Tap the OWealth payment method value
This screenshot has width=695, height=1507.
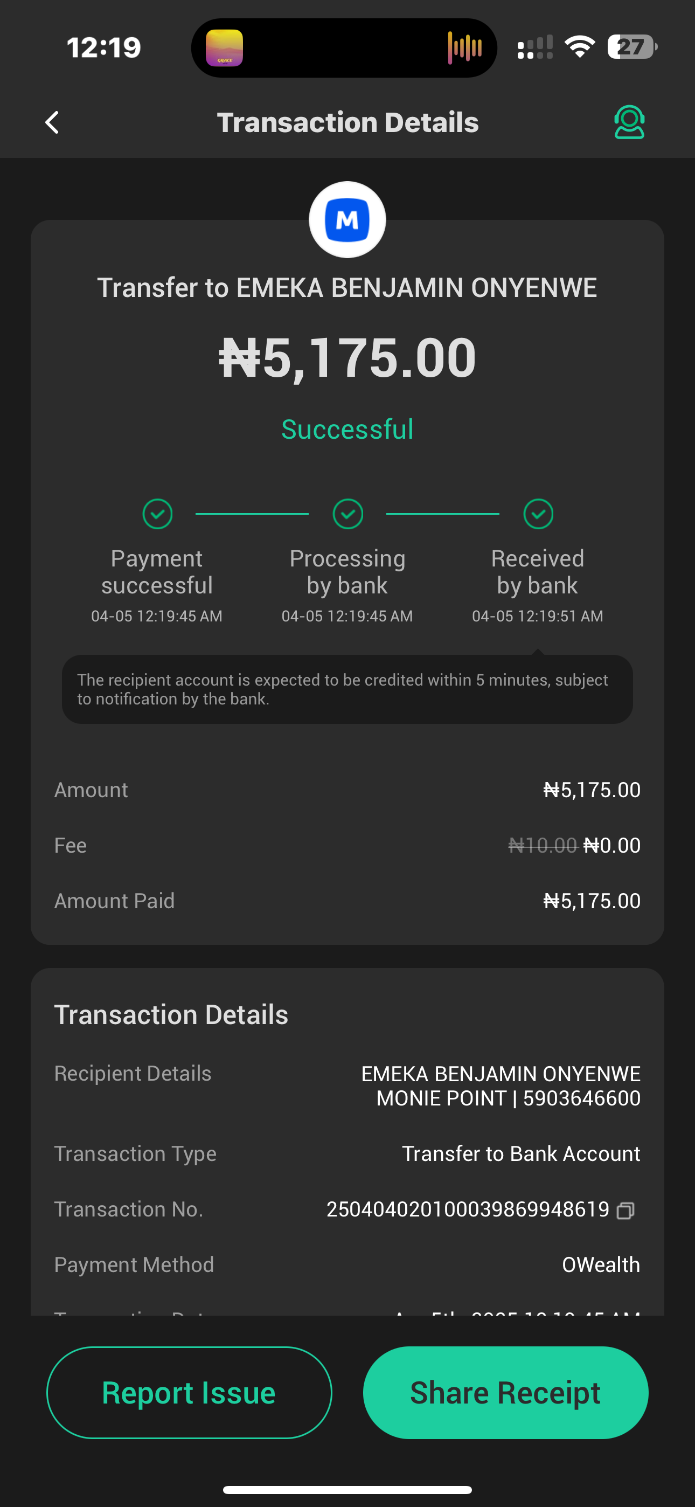[601, 1265]
